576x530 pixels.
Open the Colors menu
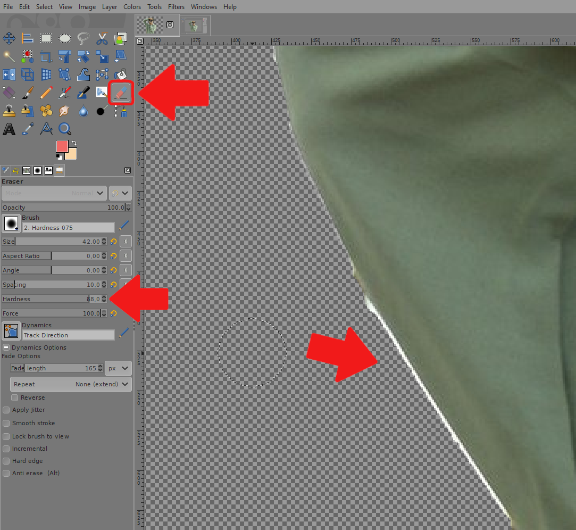point(132,7)
